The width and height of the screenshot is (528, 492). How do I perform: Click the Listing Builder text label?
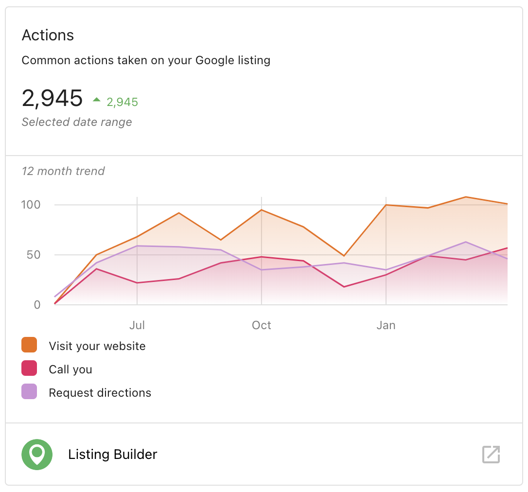pos(113,455)
